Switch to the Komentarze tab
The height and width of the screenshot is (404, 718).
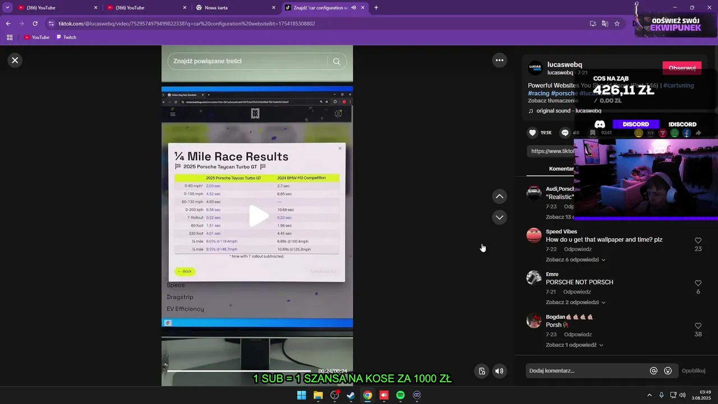[561, 168]
